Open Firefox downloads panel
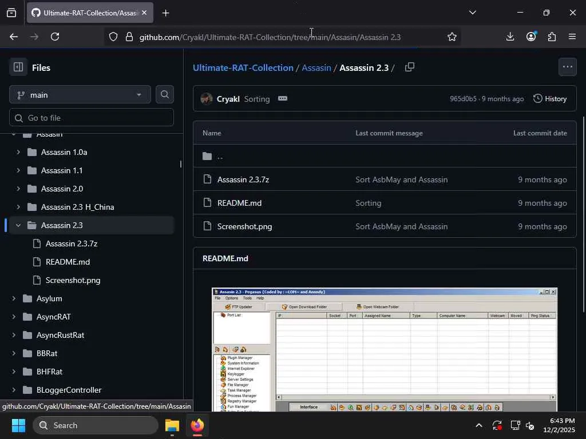This screenshot has width=586, height=439. click(x=510, y=37)
